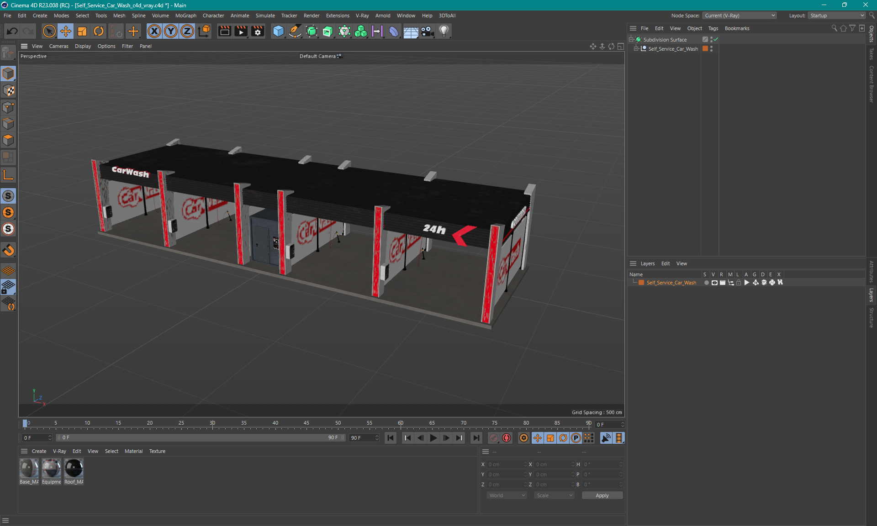Open the V-Ray menu
The width and height of the screenshot is (877, 526).
(x=362, y=16)
